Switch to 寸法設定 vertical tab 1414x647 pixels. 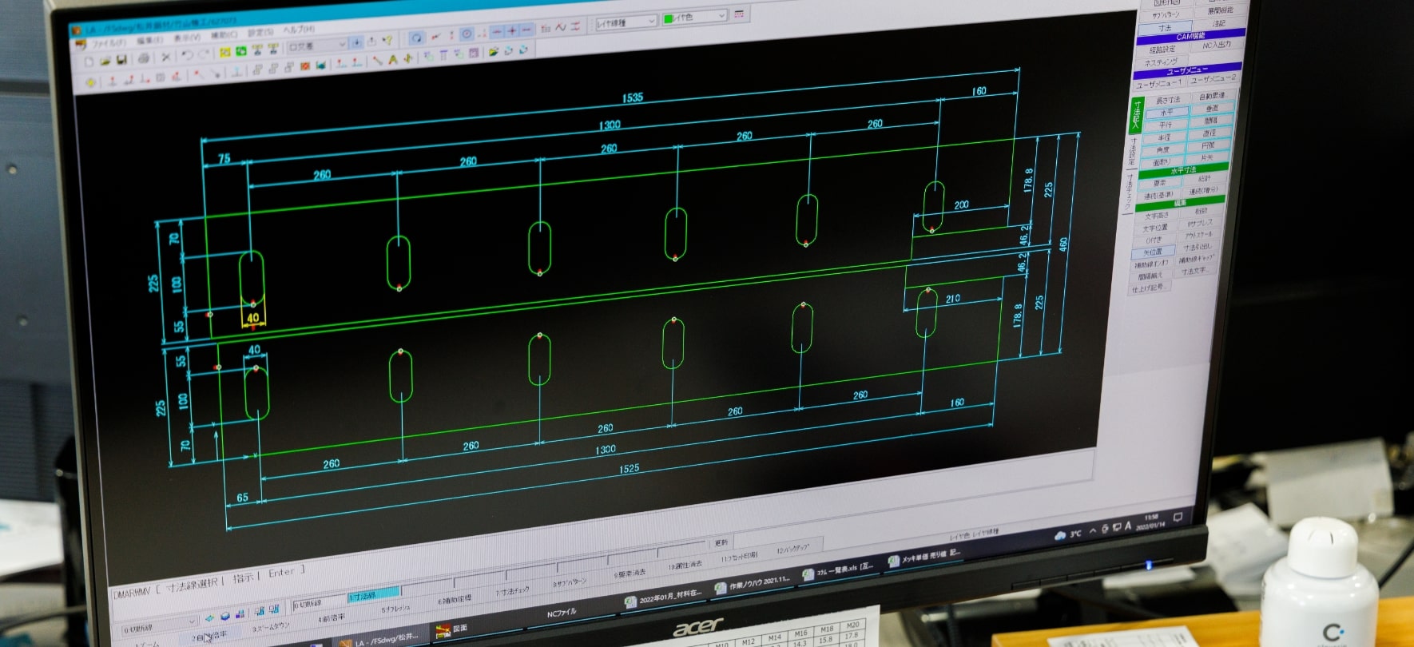pos(1133,152)
